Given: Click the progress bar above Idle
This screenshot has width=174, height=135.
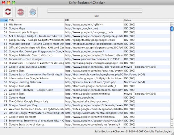Looking at the screenshot, I should 95,11.
